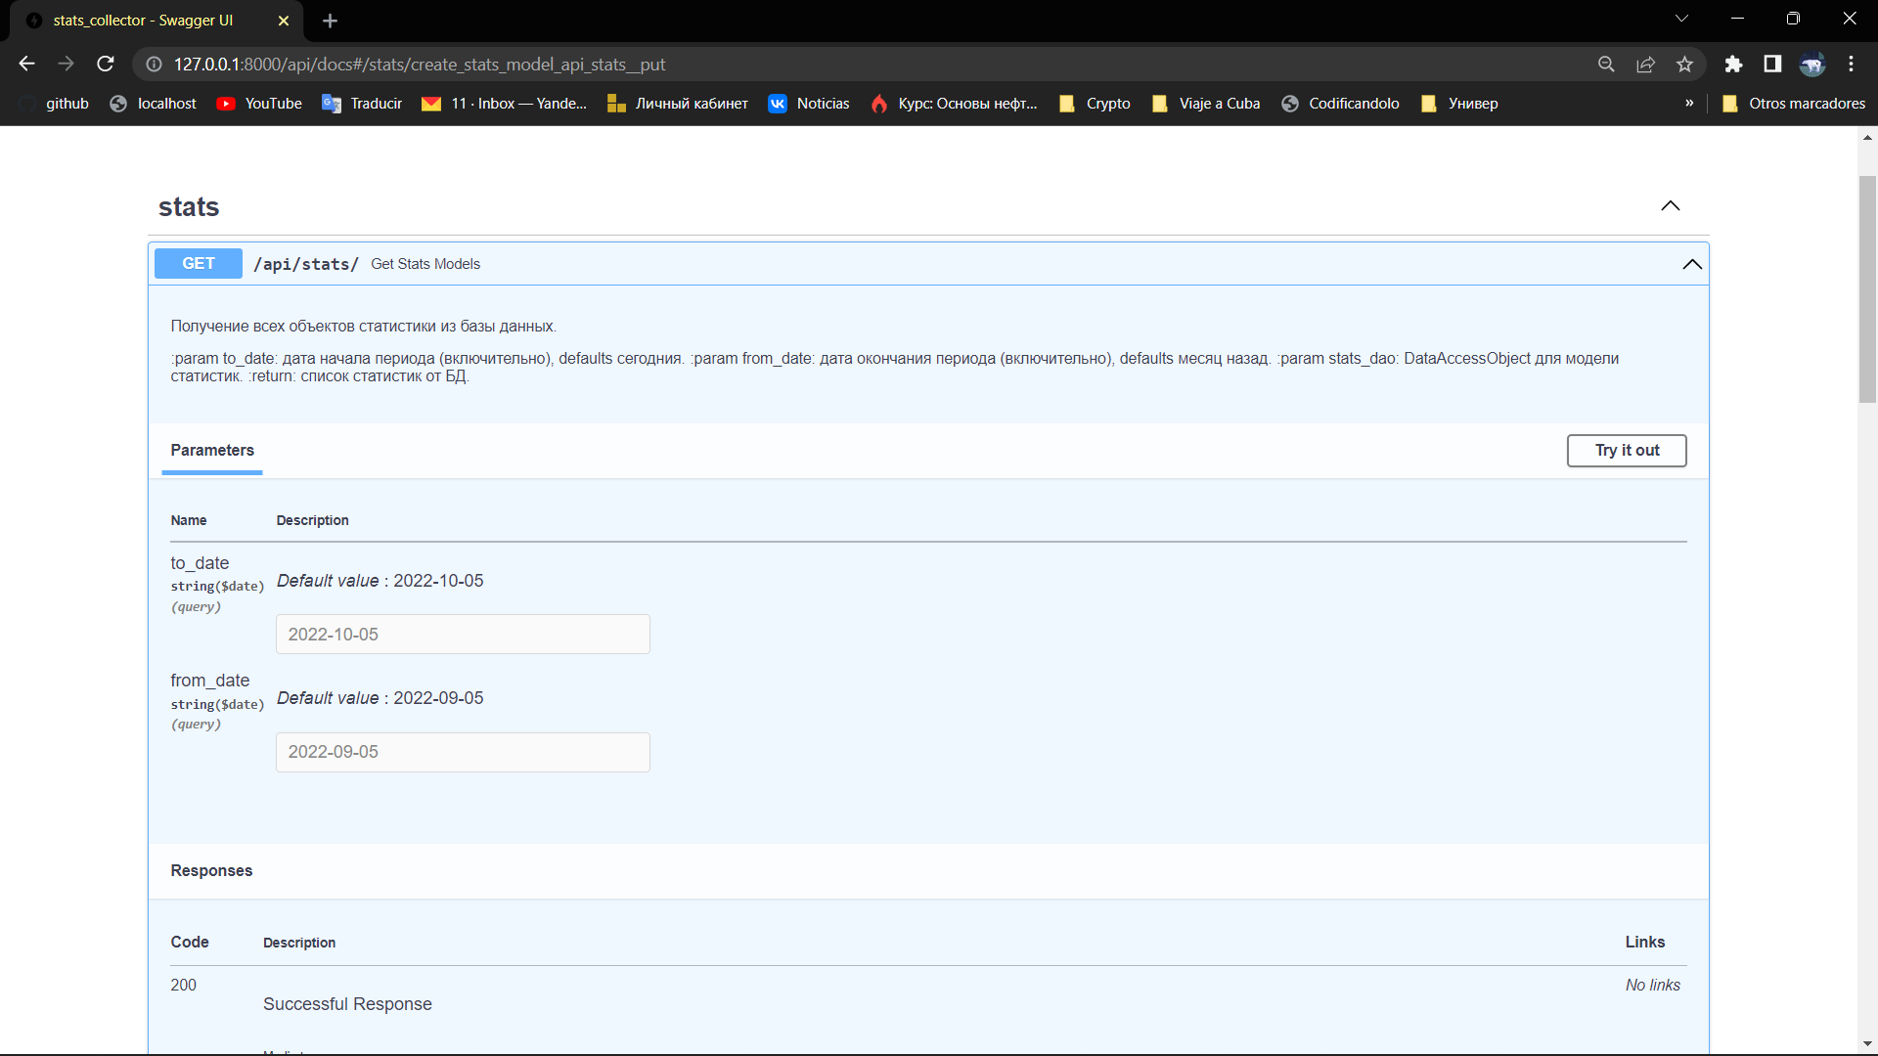Select the Parameters tab
The width and height of the screenshot is (1878, 1056).
pos(211,451)
